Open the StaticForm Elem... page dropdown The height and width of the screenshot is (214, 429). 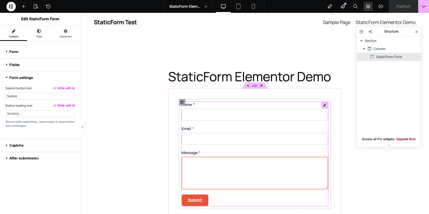(x=188, y=6)
